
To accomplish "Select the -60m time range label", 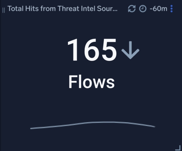I will (158, 9).
